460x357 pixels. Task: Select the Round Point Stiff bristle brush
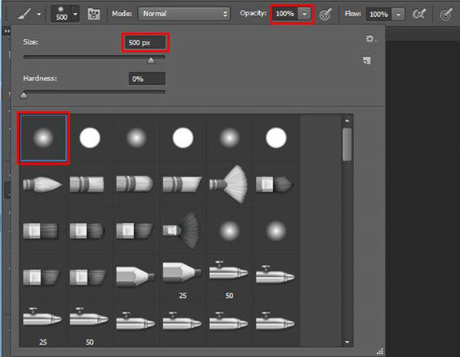pos(43,185)
